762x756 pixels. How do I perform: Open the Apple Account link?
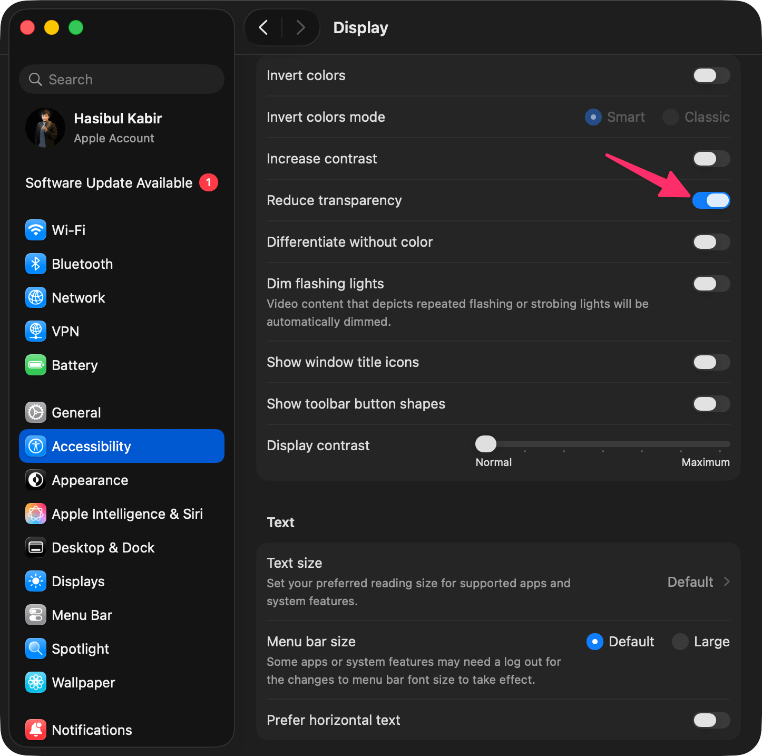[114, 138]
